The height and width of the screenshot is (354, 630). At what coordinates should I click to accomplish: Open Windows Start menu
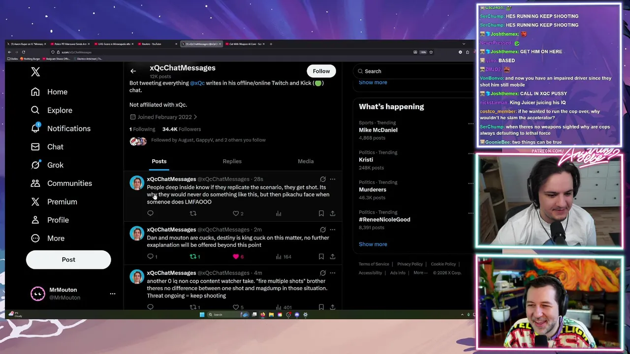point(202,315)
